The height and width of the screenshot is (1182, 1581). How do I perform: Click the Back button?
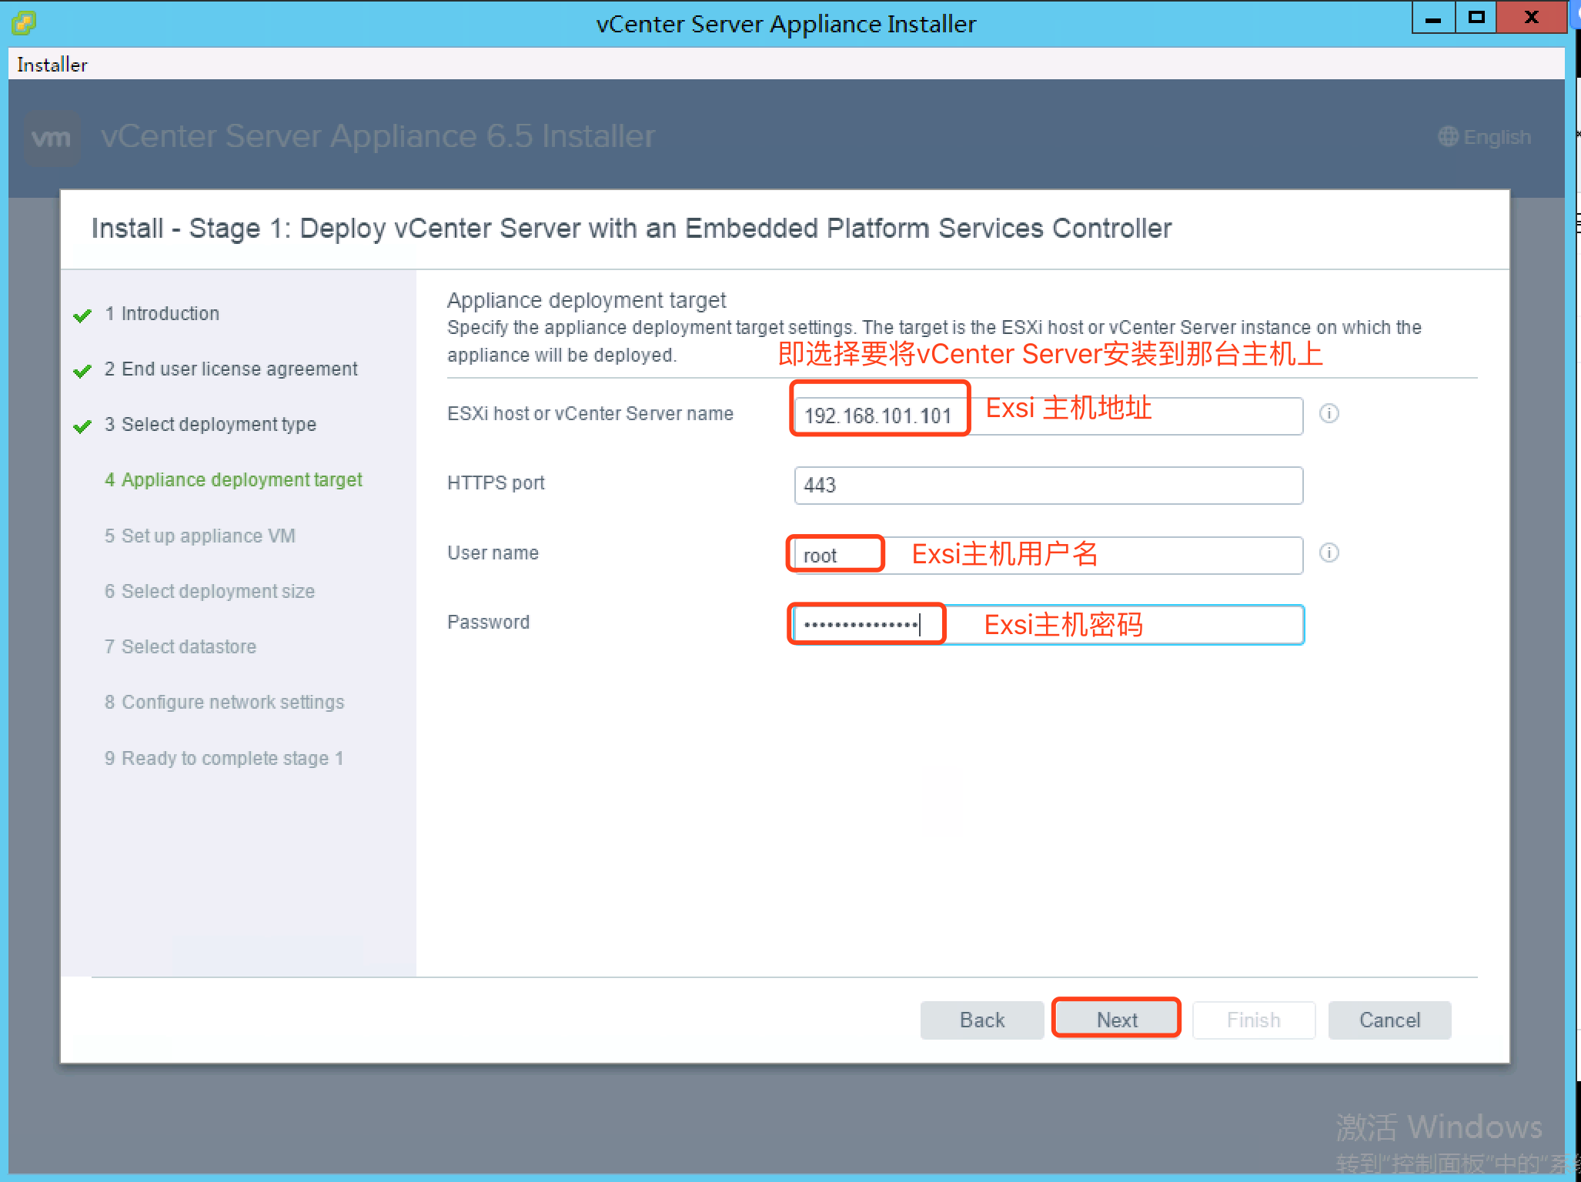[982, 1020]
